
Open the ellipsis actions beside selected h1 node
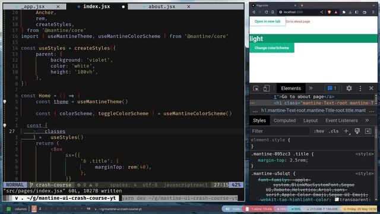click(252, 103)
